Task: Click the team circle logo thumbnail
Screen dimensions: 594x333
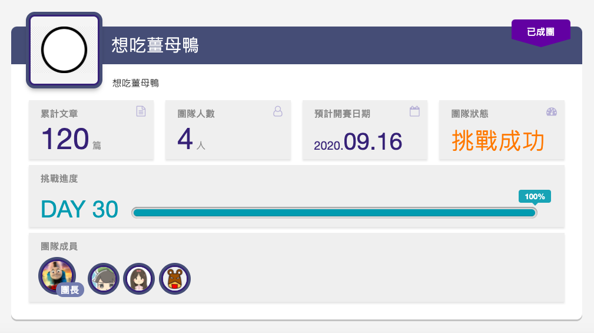Action: point(64,50)
